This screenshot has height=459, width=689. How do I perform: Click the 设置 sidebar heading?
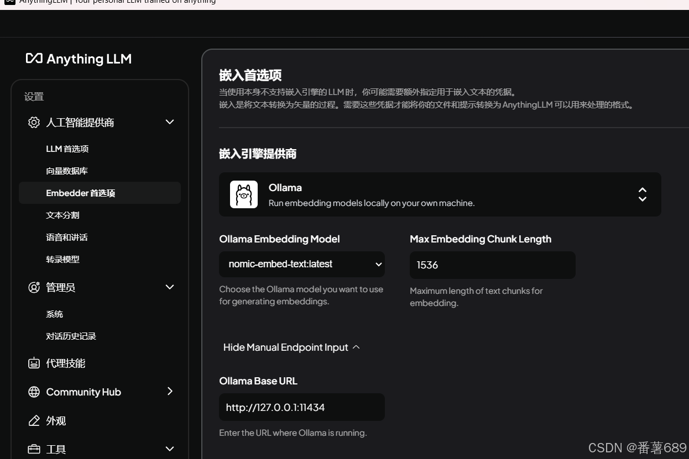tap(34, 97)
